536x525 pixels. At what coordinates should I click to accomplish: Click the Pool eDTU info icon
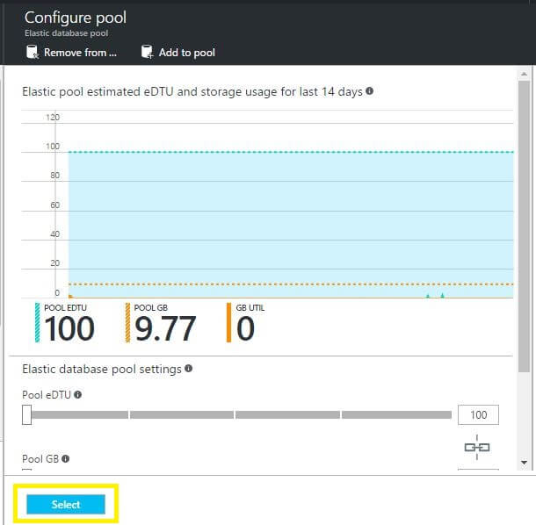[x=78, y=395]
